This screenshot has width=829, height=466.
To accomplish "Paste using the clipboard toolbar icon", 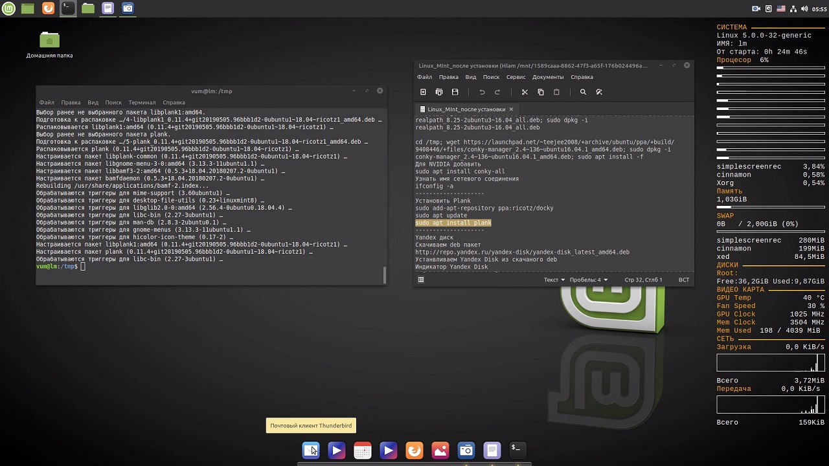I will [556, 92].
